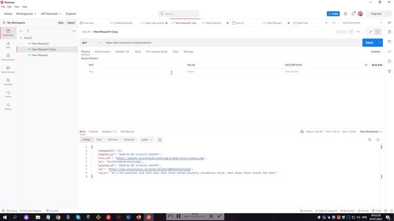Open the Chrome icon in taskbar
The width and height of the screenshot is (394, 221).
pyautogui.click(x=58, y=217)
